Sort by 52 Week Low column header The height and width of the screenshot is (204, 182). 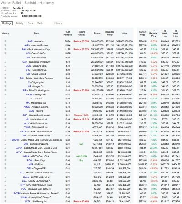point(165,33)
